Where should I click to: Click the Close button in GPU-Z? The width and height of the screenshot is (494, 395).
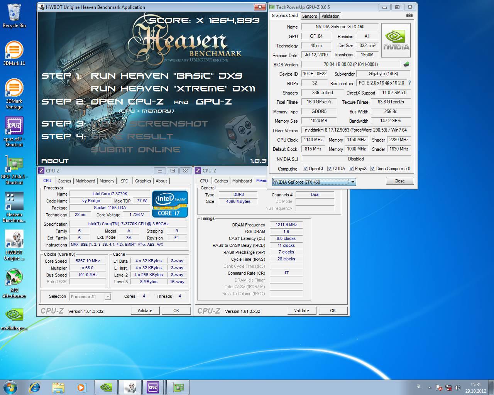pyautogui.click(x=400, y=181)
